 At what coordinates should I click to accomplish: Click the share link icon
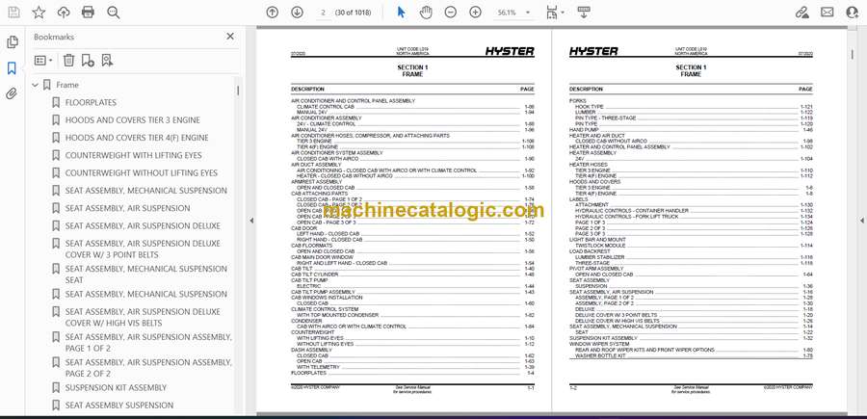tap(801, 13)
